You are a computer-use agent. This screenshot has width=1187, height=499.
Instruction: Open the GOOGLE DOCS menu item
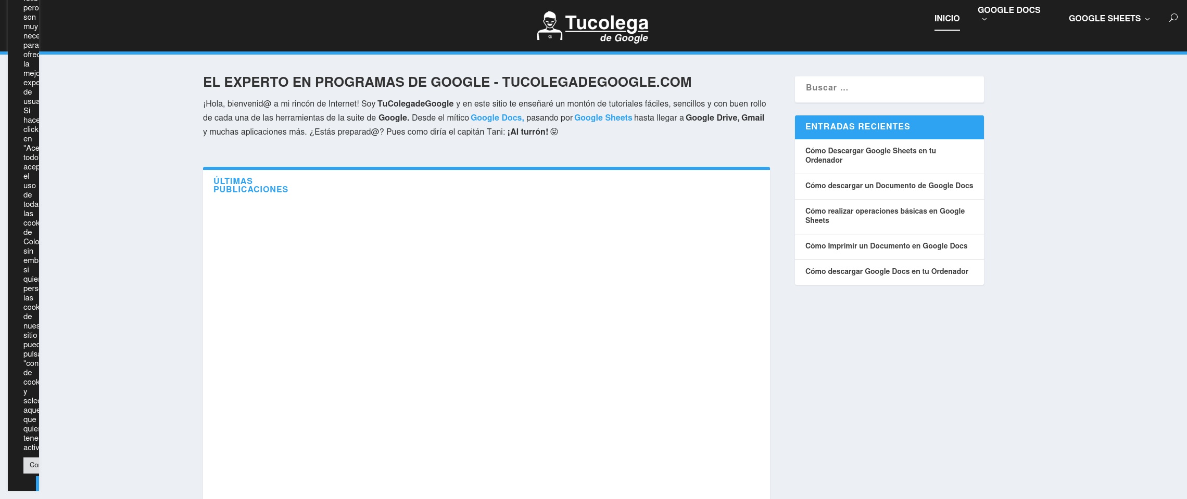pos(1009,10)
